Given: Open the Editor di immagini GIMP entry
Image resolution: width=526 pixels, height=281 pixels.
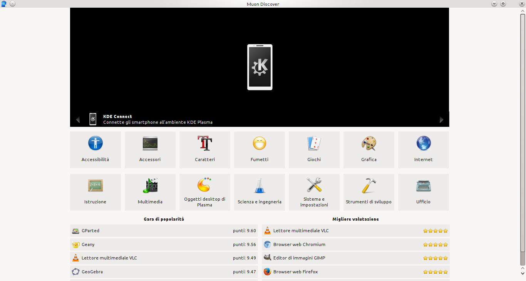Looking at the screenshot, I should [x=355, y=258].
